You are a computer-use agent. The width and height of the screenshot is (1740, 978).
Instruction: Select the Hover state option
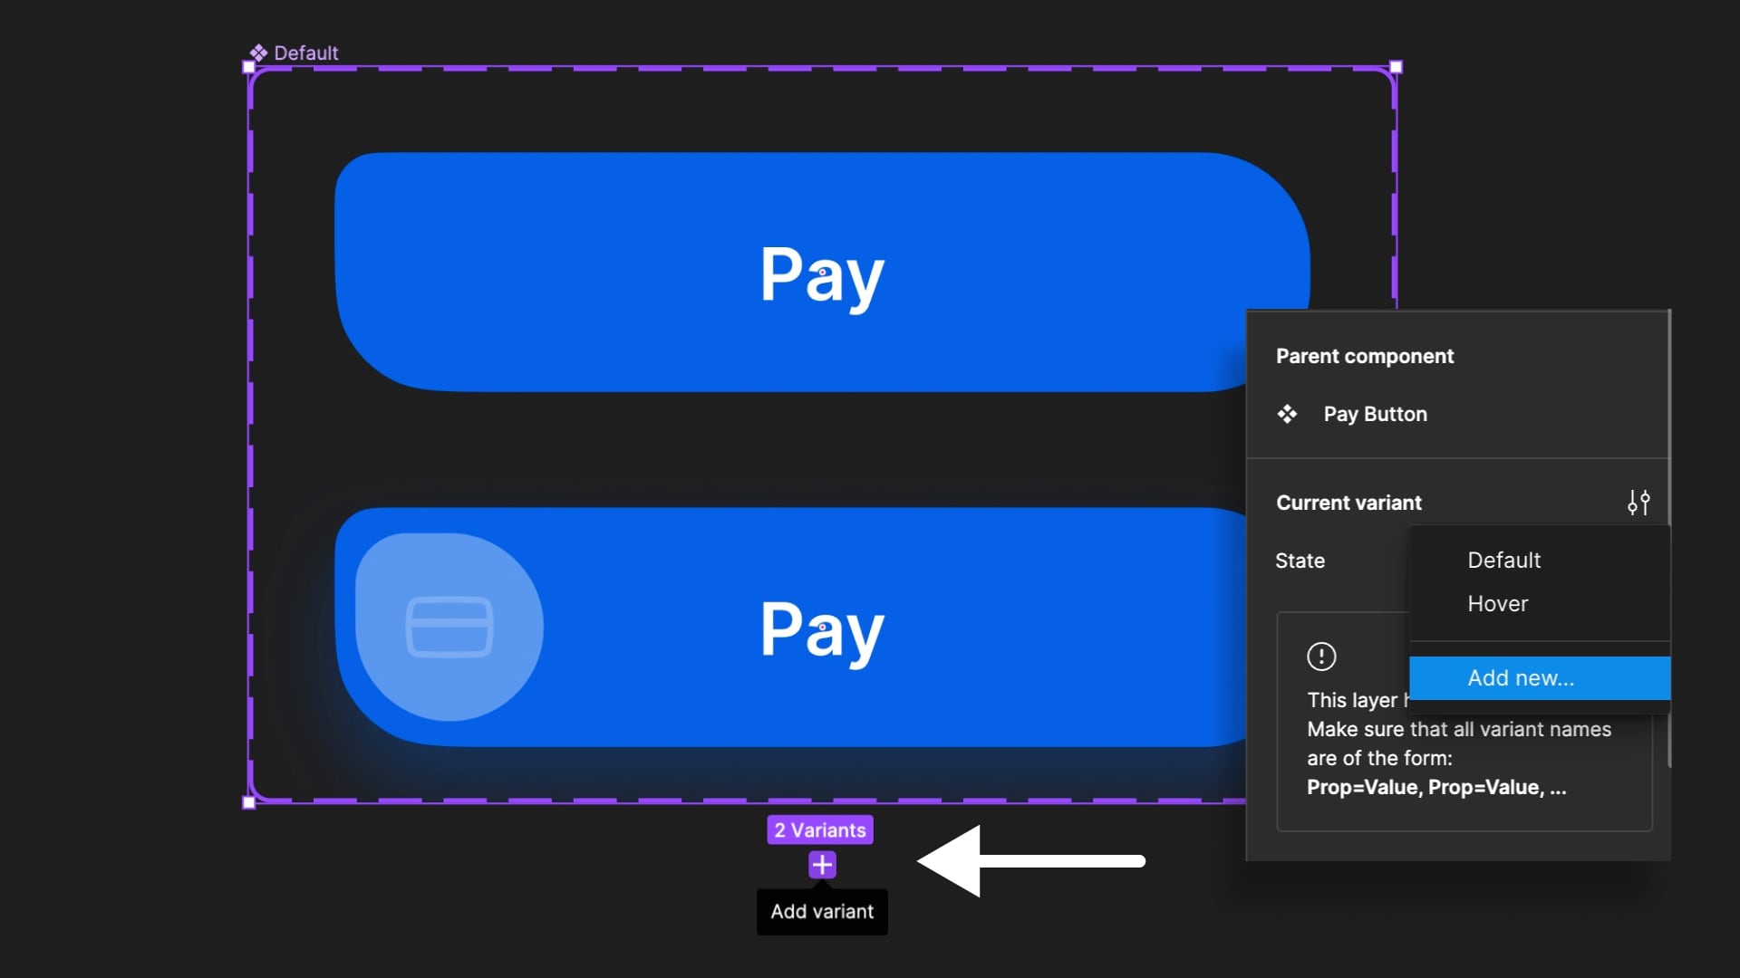(x=1497, y=604)
